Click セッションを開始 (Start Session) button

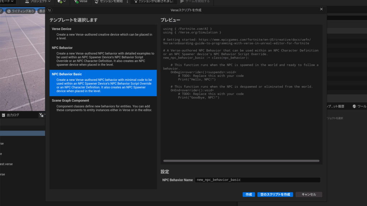pyautogui.click(x=109, y=1)
